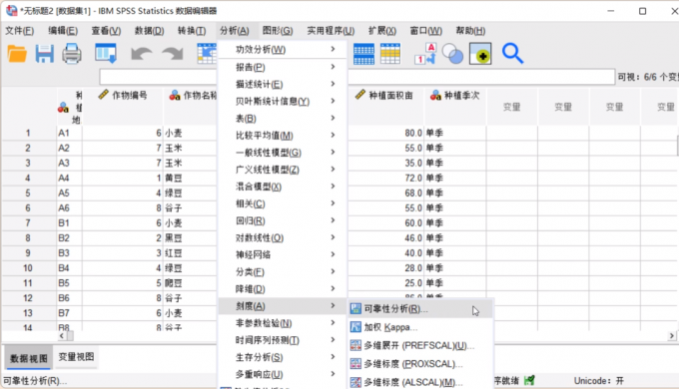
Task: Click the icon beside 加权 Kappa
Action: pyautogui.click(x=355, y=327)
